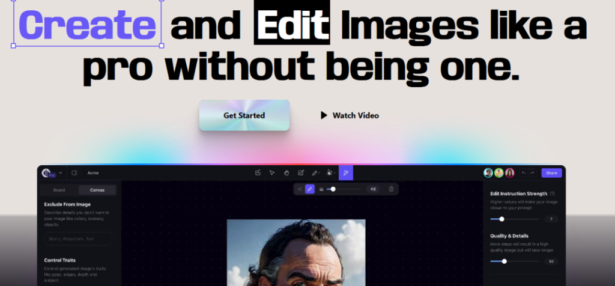Click the Edit Instruction Strength heading
Viewport: 615px width, 286px height.
pyautogui.click(x=518, y=193)
